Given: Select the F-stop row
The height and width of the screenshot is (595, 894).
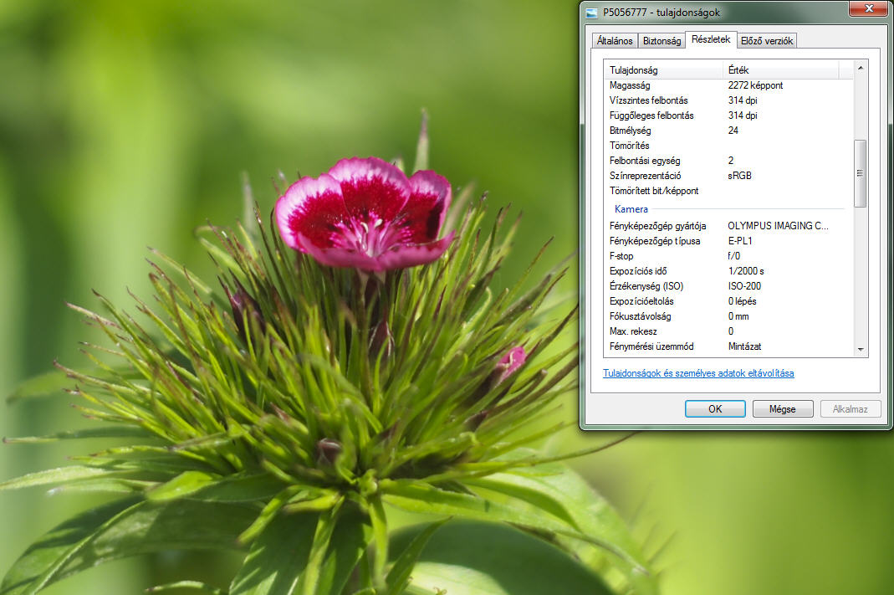Looking at the screenshot, I should (x=729, y=256).
